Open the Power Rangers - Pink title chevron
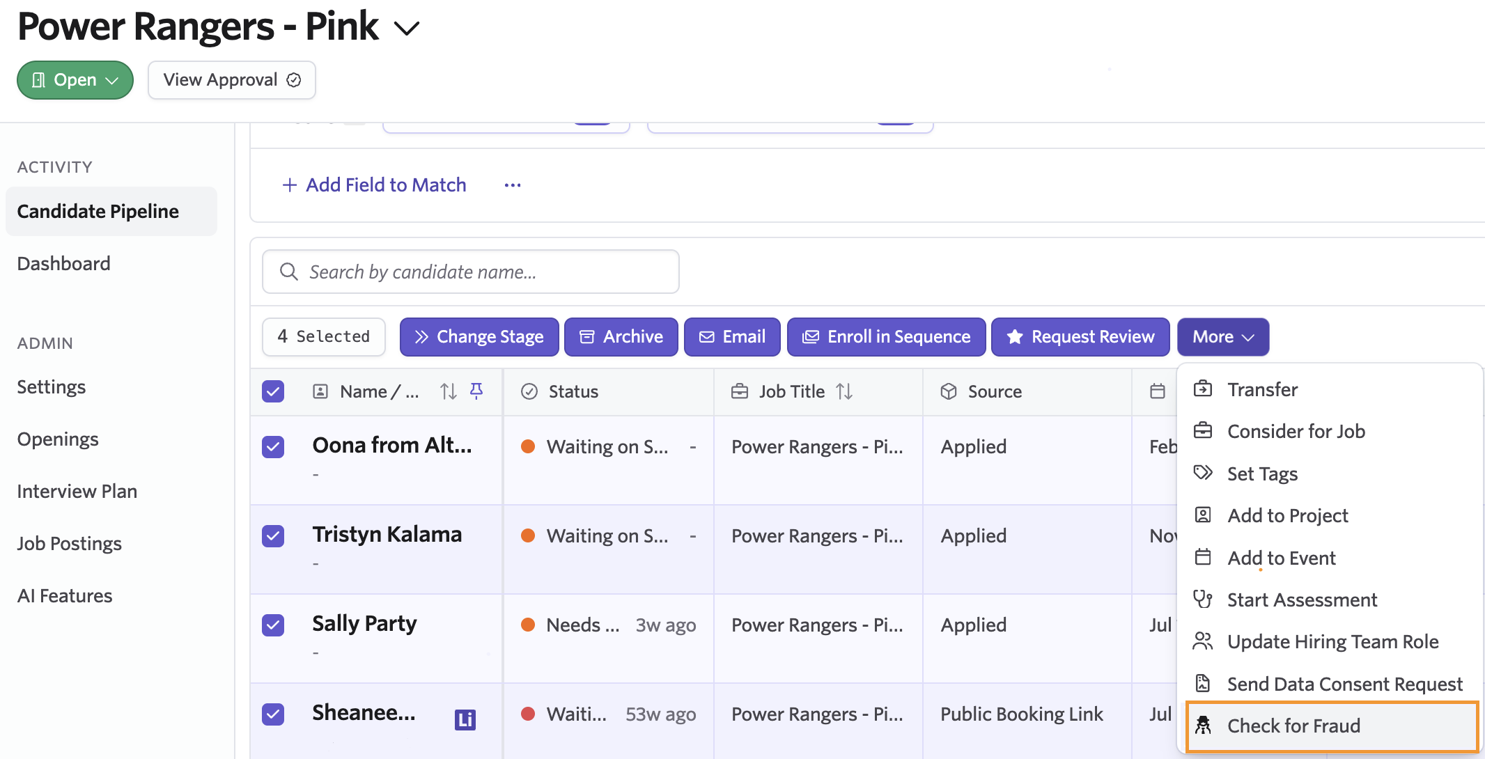This screenshot has height=759, width=1485. (407, 29)
